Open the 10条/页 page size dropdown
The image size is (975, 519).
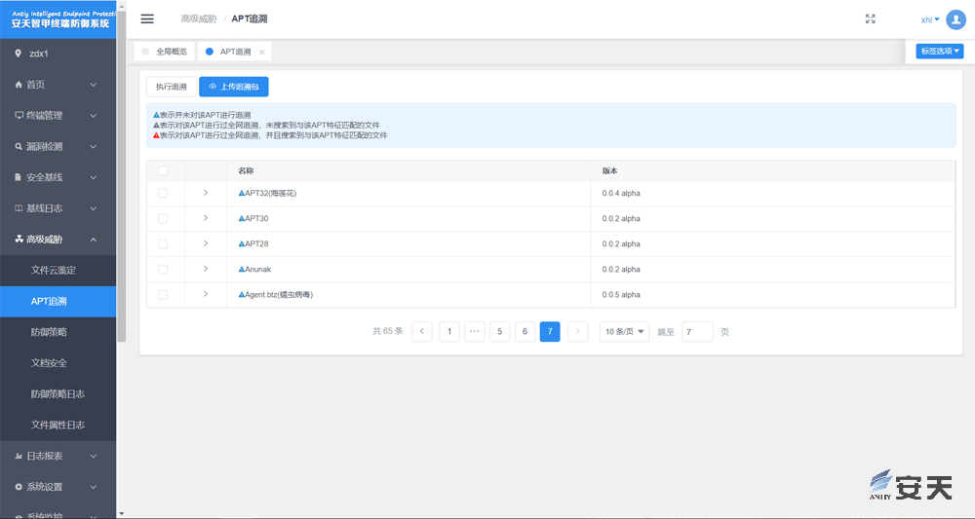[x=624, y=332]
